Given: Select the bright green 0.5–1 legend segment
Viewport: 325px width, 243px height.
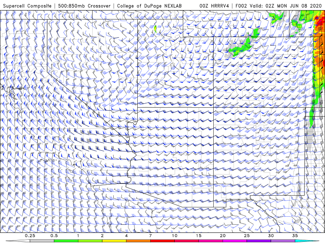Looking at the screenshot, I should [66, 241].
